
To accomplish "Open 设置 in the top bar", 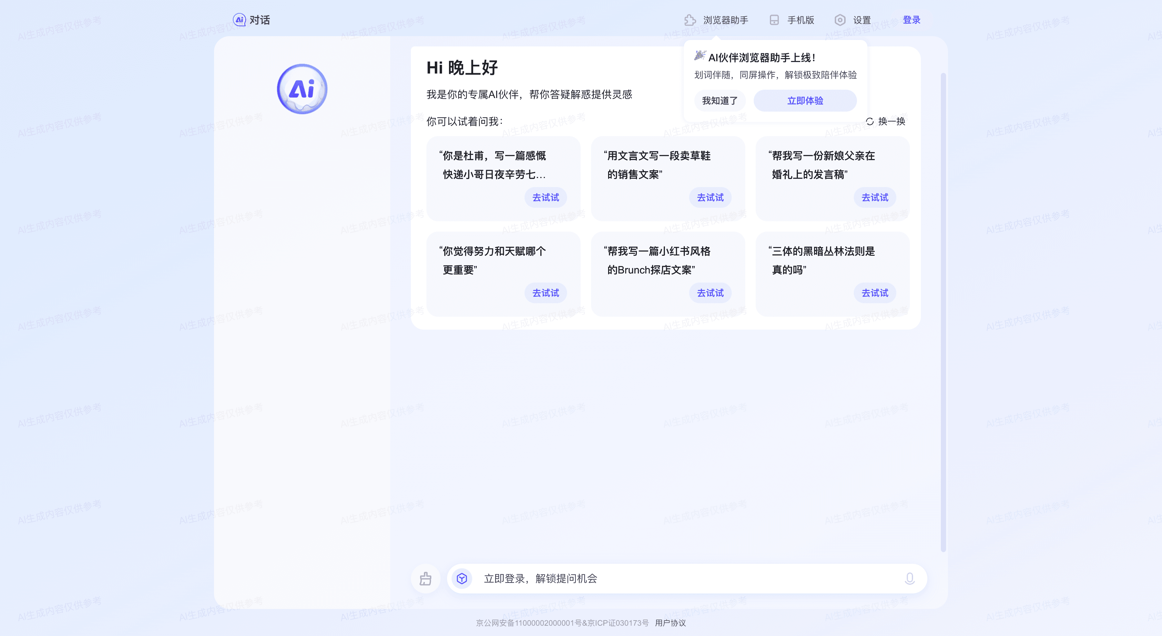I will [x=861, y=20].
